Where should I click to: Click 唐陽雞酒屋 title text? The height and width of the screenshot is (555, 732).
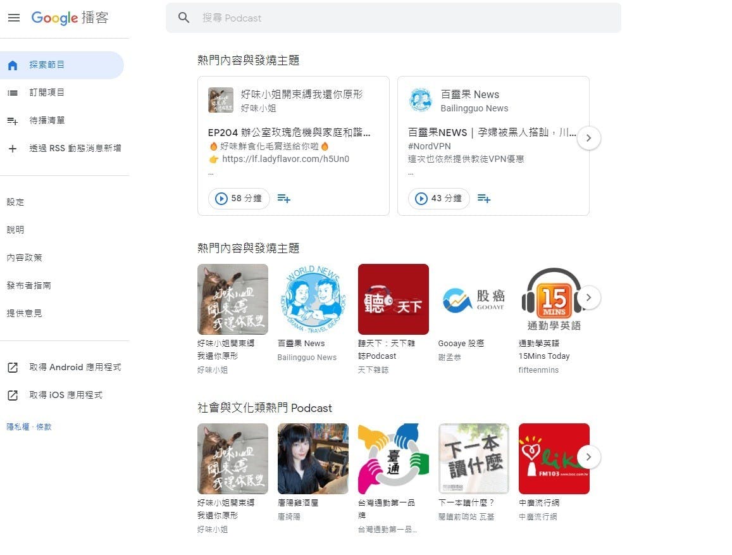(x=298, y=502)
